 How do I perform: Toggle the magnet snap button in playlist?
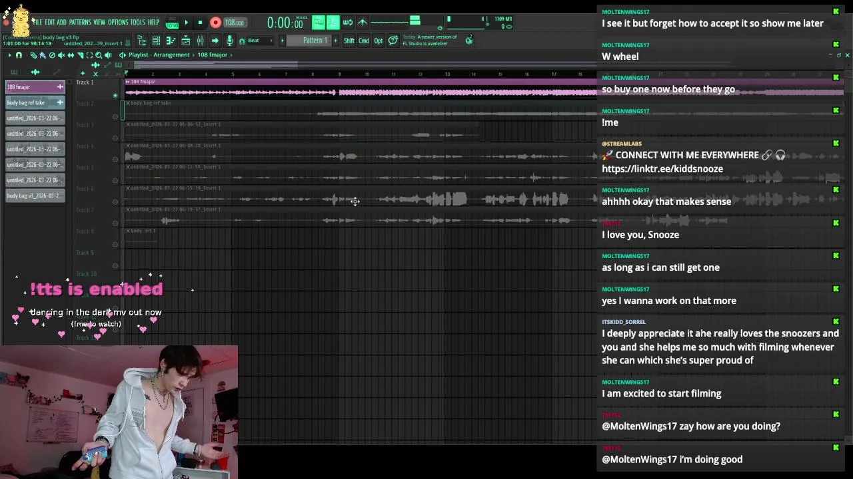19,55
